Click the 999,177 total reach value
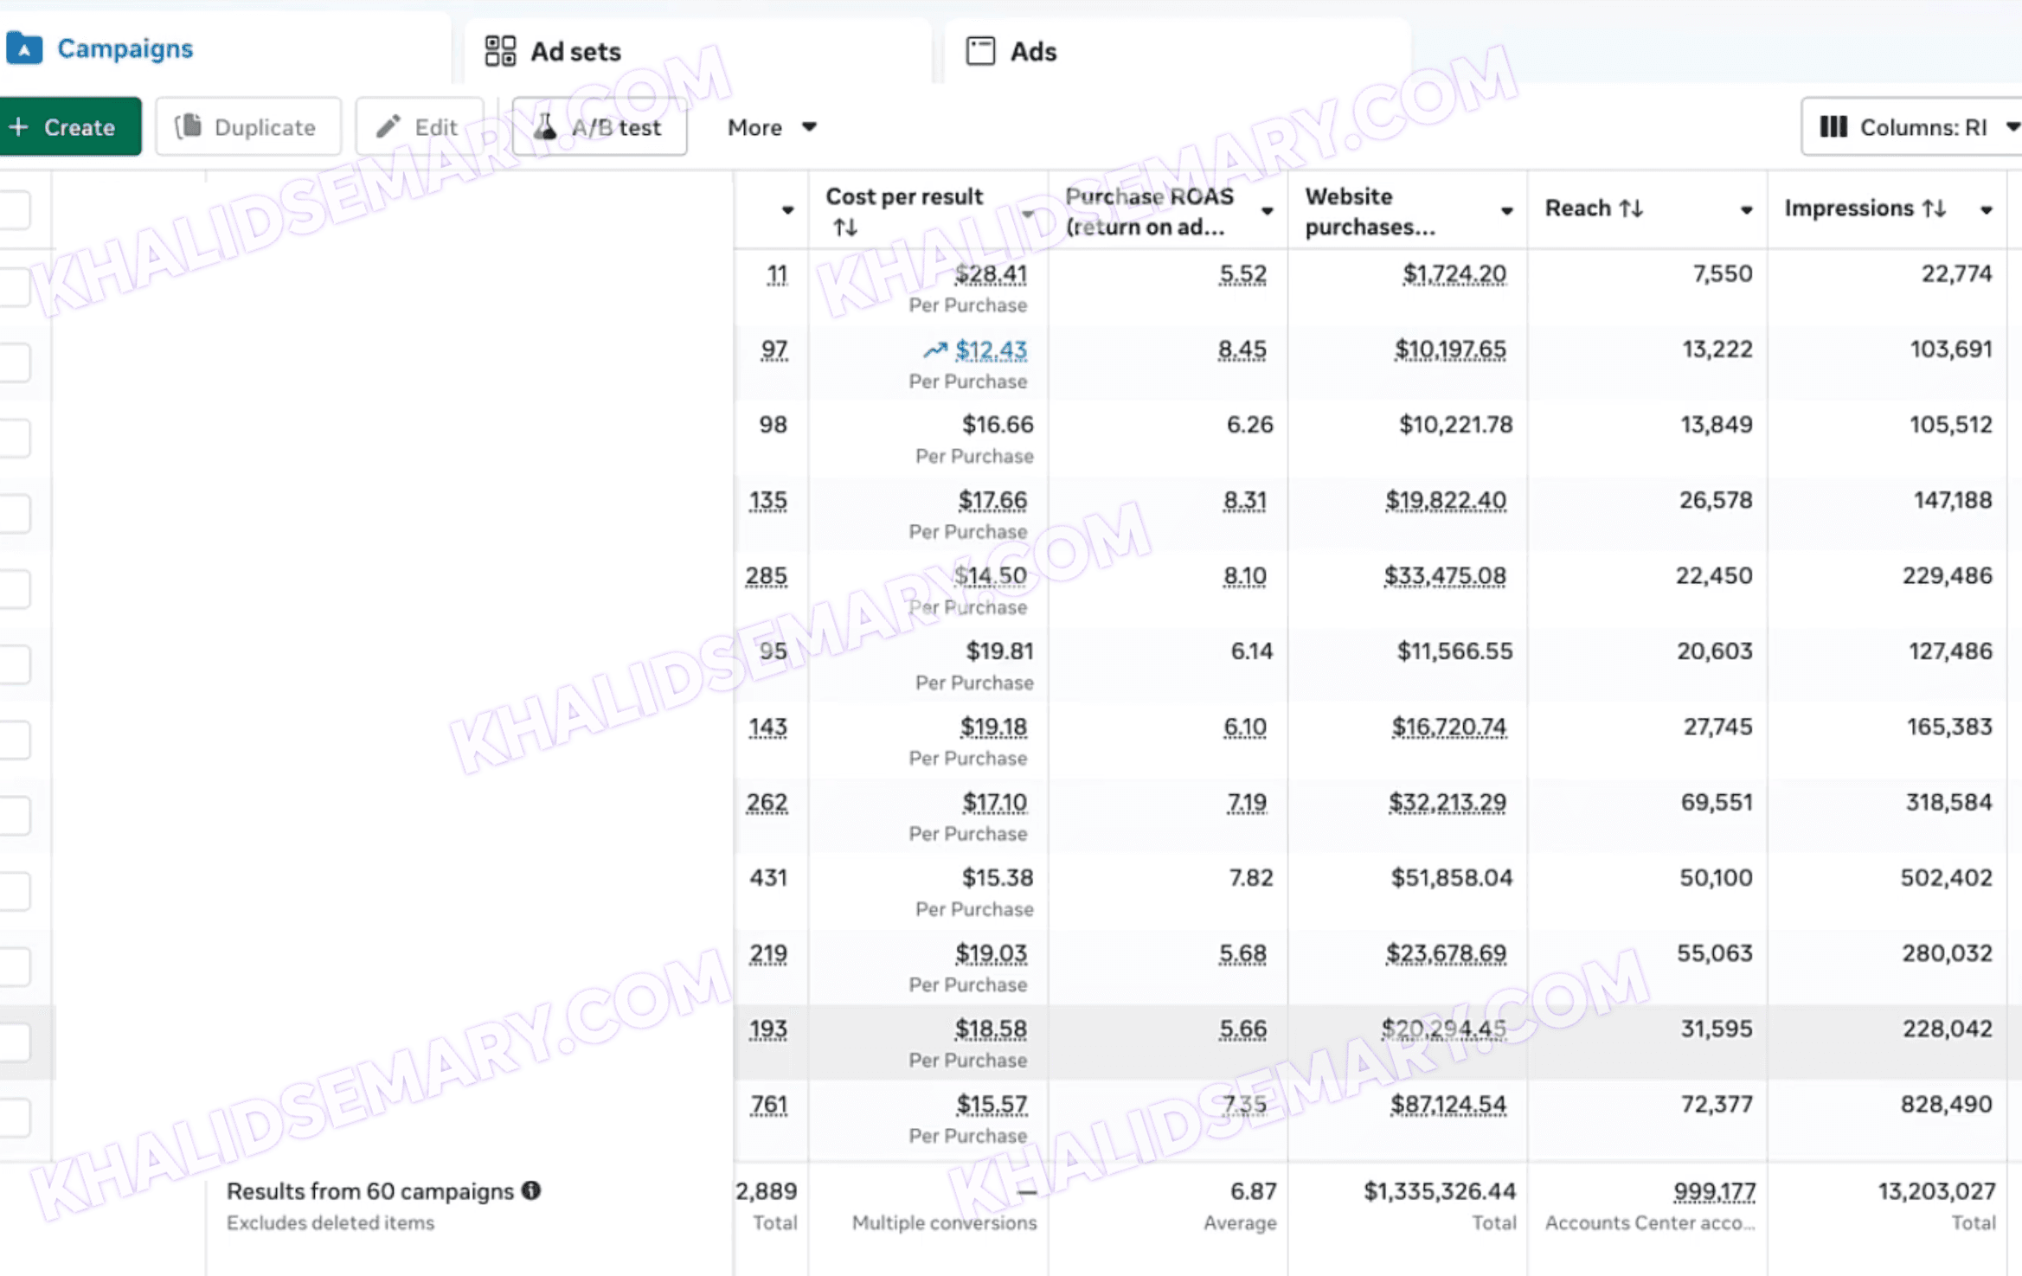2022x1276 pixels. tap(1714, 1192)
